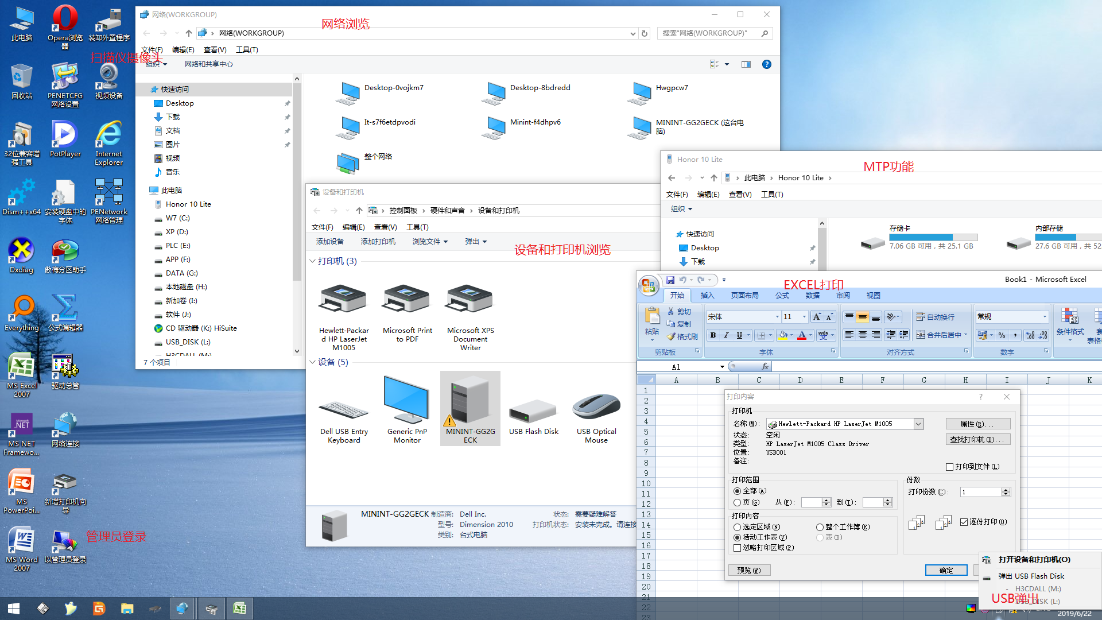Select the 页(G) print range radio

tap(738, 503)
